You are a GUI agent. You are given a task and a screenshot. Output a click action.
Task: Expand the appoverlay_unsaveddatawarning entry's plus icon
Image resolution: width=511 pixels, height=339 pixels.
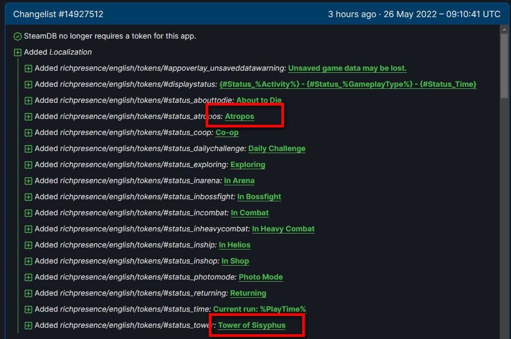(28, 69)
